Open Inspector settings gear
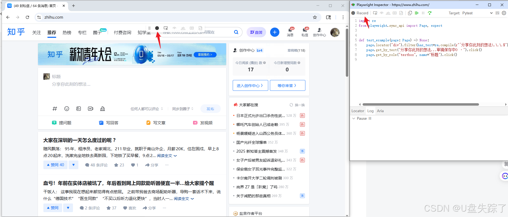 [504, 13]
